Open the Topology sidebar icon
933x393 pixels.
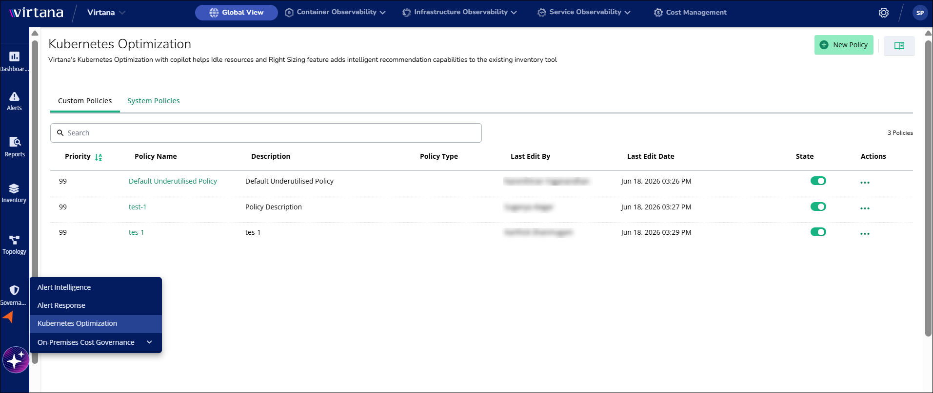click(14, 240)
